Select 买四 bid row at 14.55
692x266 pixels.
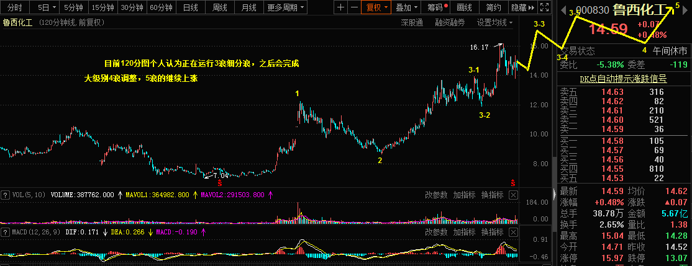pyautogui.click(x=623, y=169)
